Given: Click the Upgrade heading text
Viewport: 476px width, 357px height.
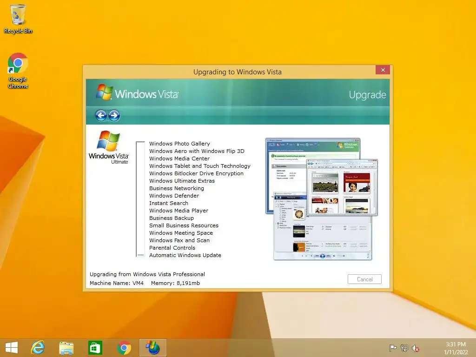Looking at the screenshot, I should 367,95.
